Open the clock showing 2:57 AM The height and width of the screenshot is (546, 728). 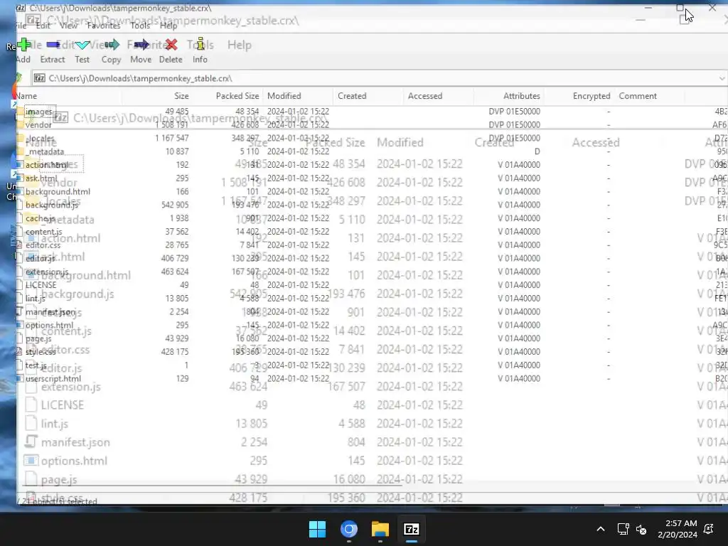pyautogui.click(x=678, y=529)
